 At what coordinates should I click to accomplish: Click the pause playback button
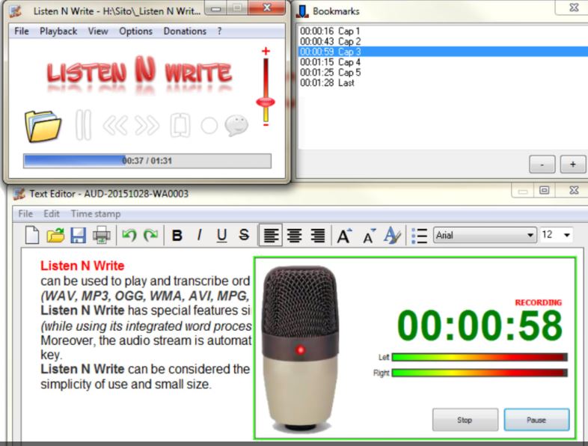click(83, 125)
